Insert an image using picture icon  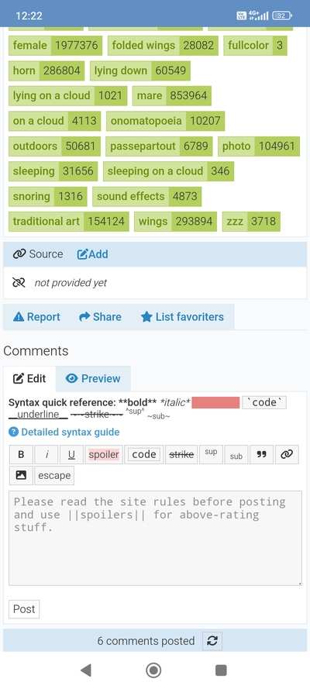21,475
